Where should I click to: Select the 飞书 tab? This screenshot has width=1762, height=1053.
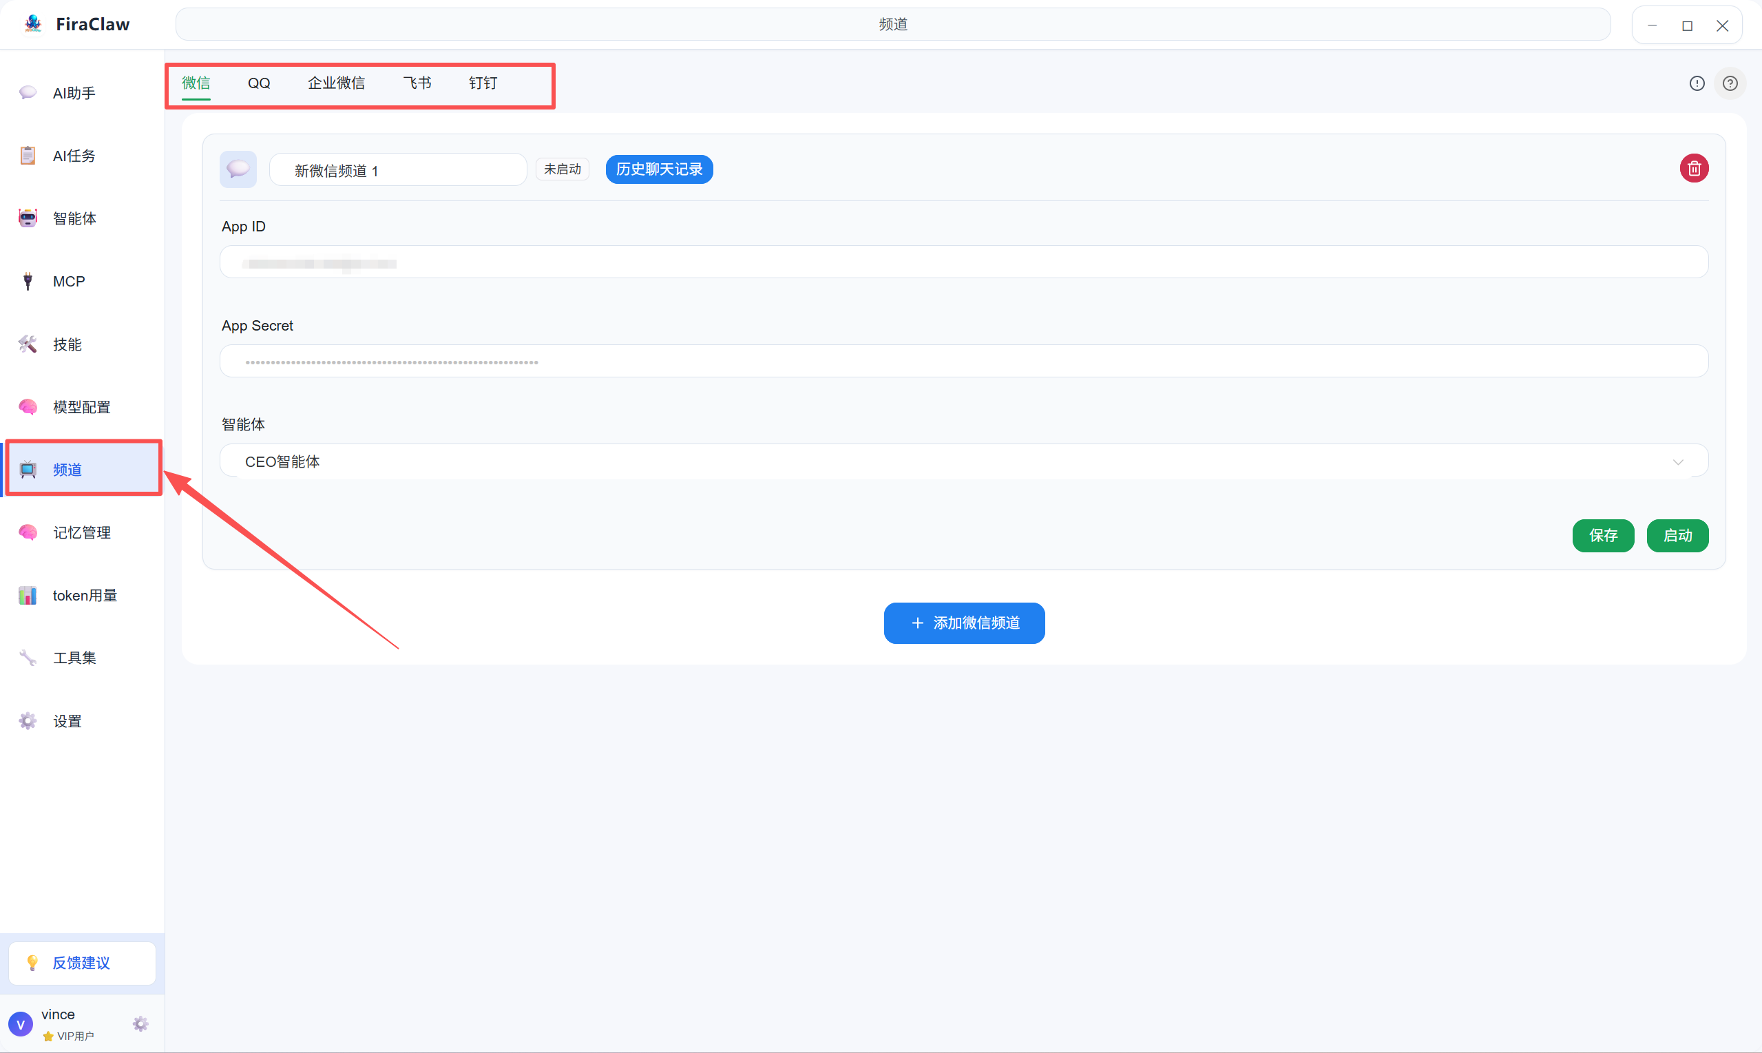click(x=417, y=83)
